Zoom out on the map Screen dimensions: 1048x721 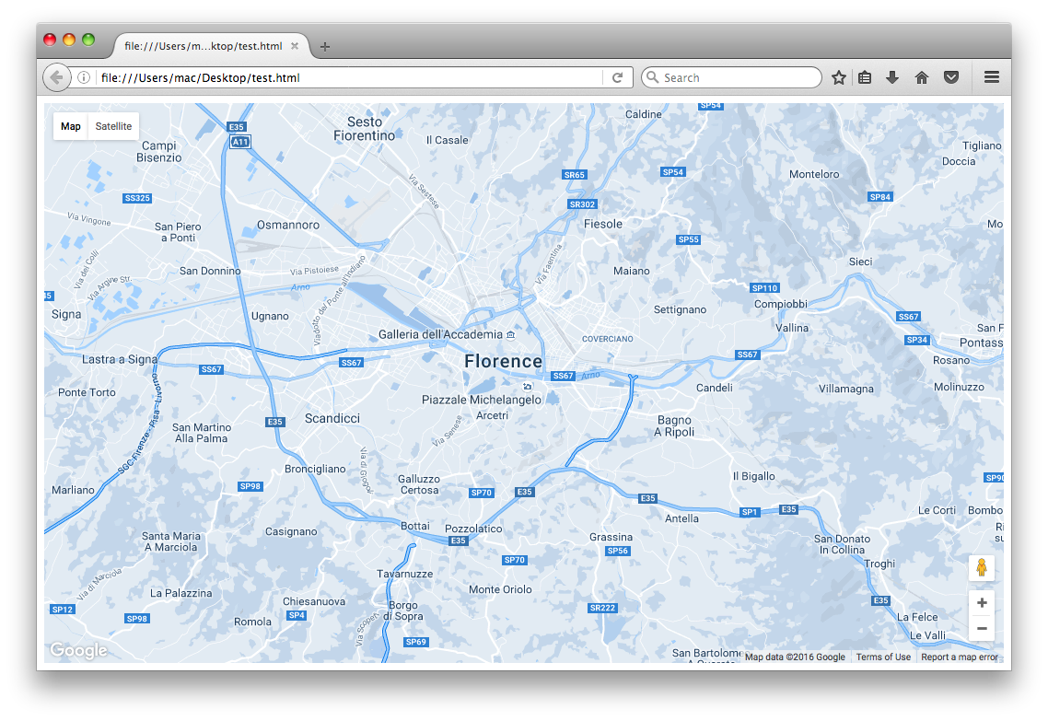(x=982, y=628)
